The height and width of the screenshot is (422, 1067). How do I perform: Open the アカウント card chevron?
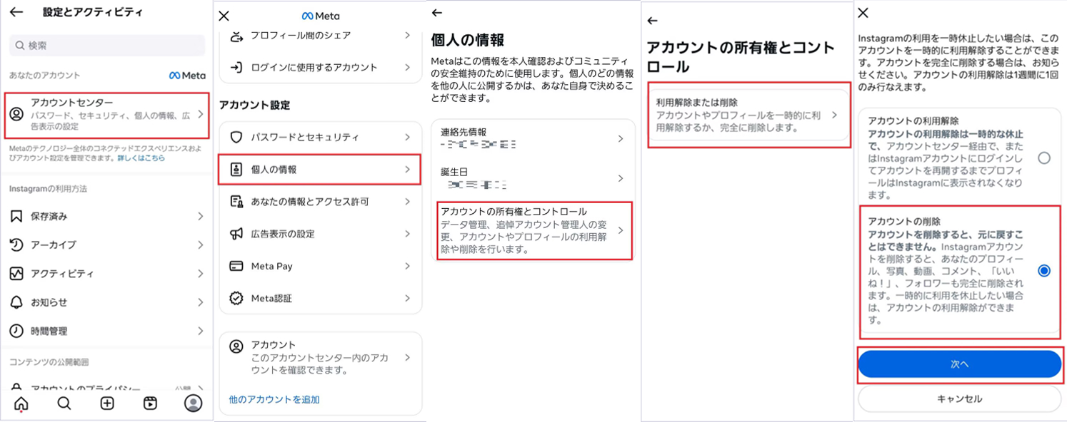[x=407, y=358]
